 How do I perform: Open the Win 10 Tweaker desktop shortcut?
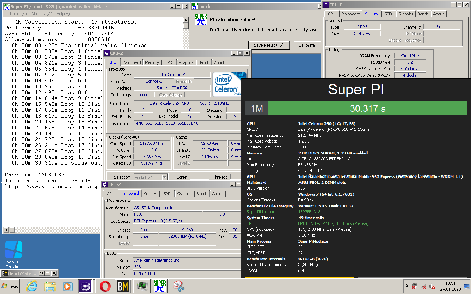tap(13, 254)
